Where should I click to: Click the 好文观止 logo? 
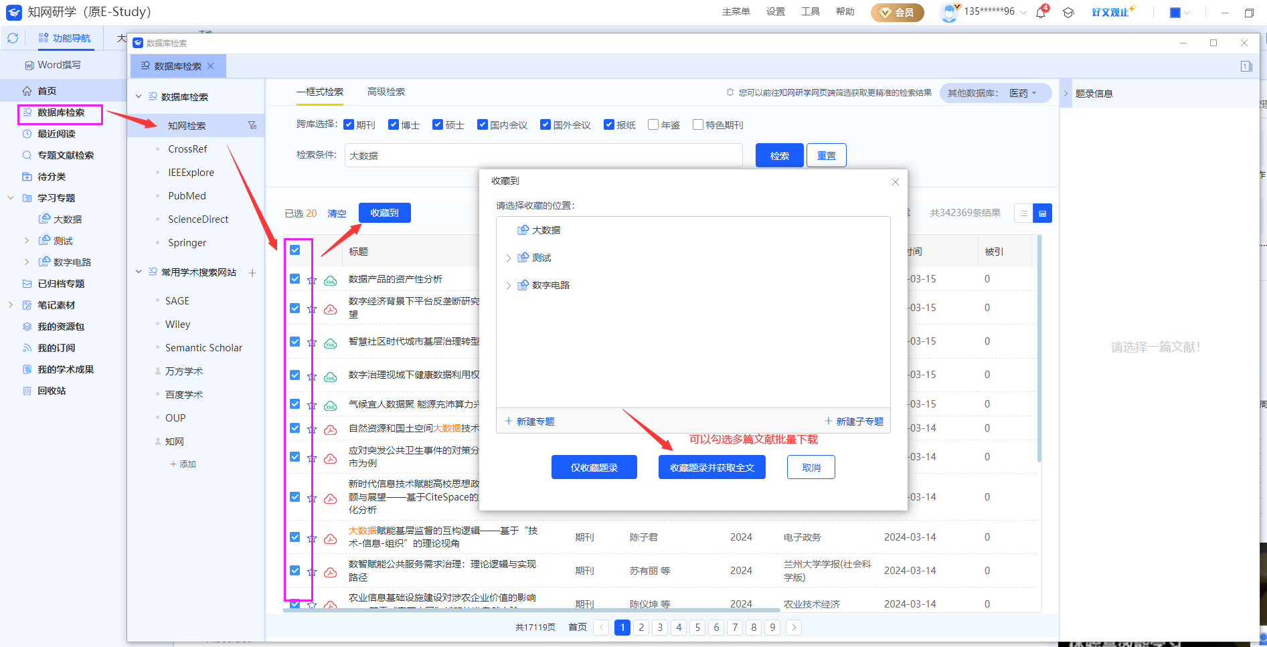click(x=1112, y=11)
